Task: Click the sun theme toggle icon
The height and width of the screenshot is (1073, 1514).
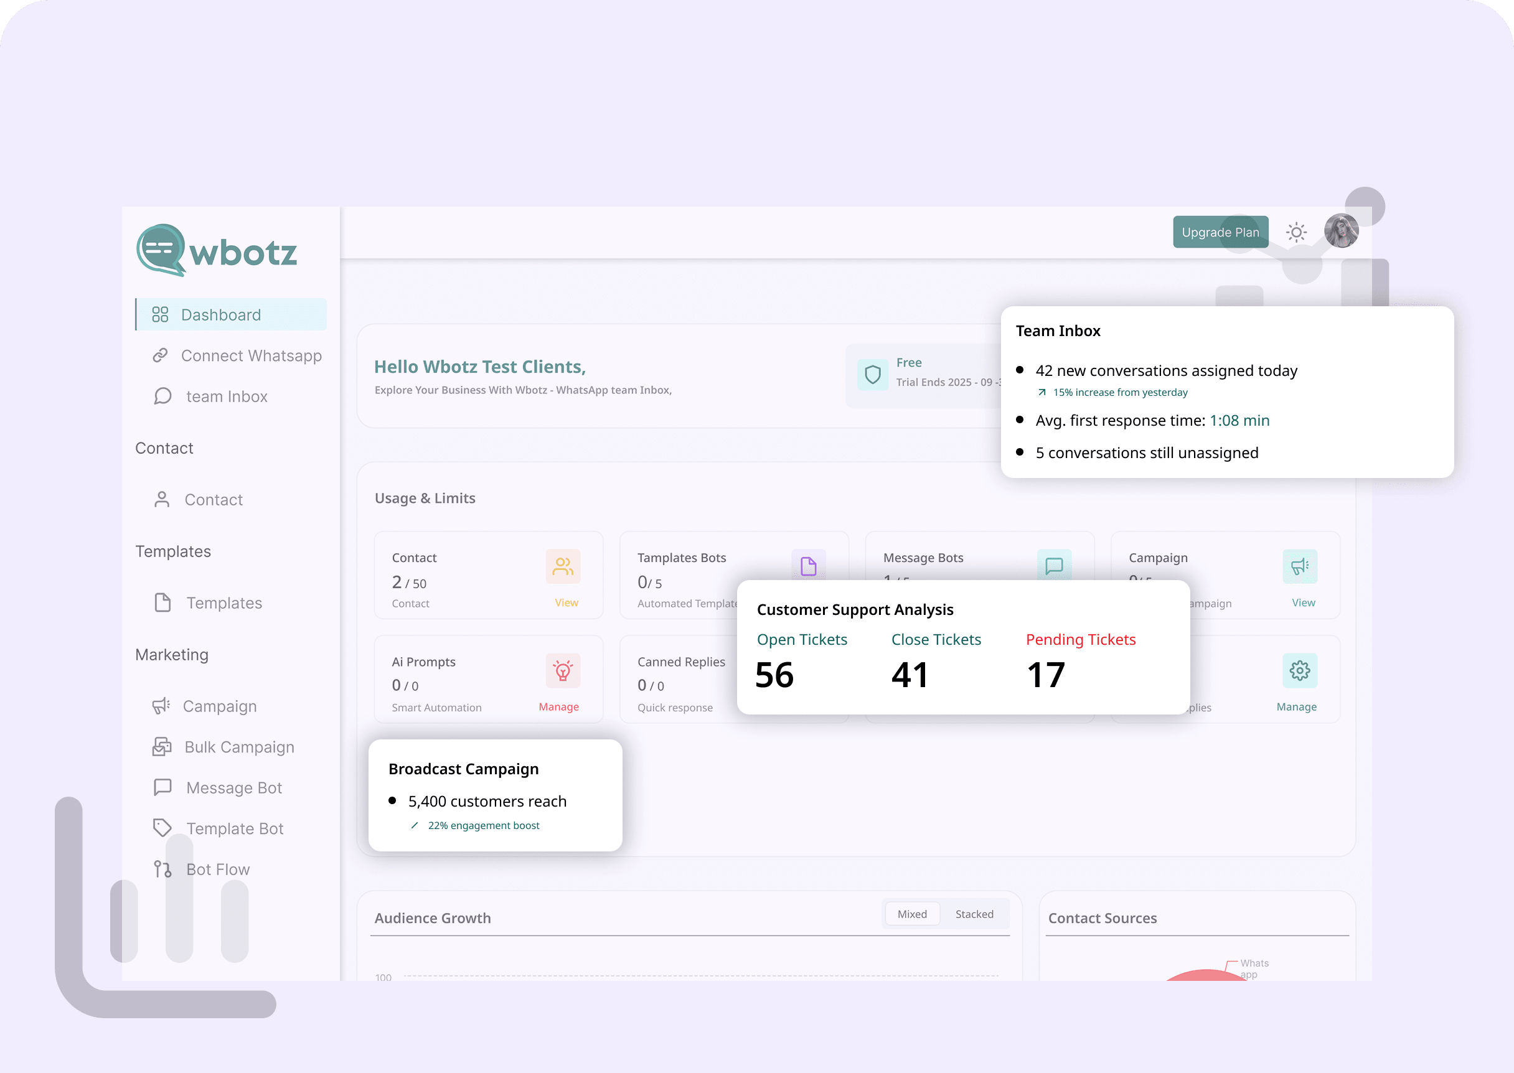Action: coord(1296,233)
